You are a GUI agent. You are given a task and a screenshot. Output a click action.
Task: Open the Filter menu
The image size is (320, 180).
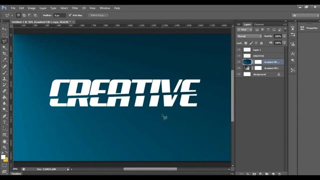point(75,8)
